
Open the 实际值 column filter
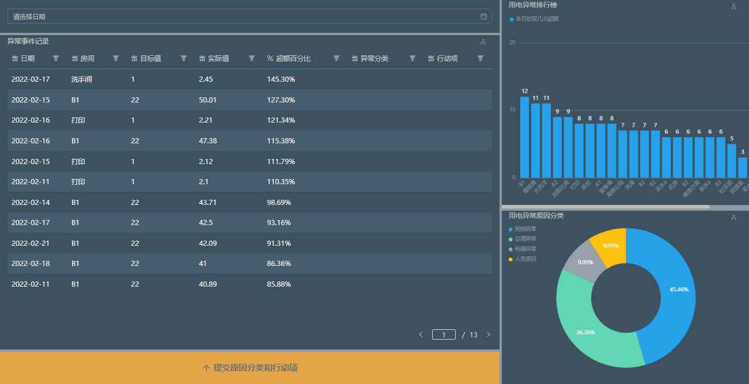click(252, 58)
